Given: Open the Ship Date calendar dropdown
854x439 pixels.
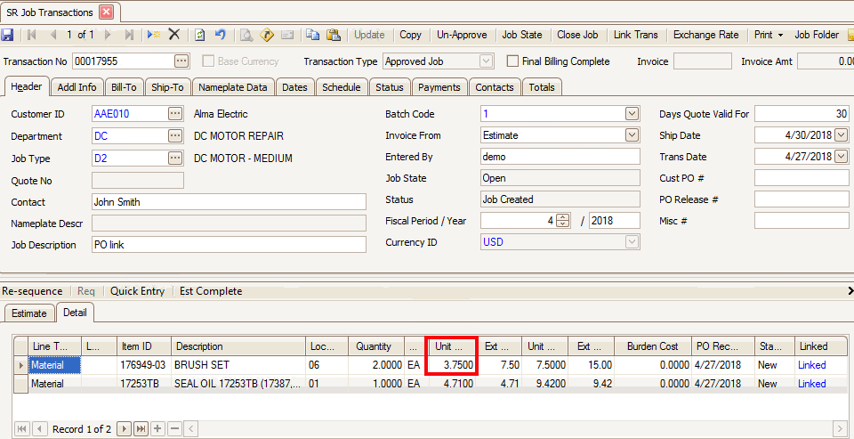Looking at the screenshot, I should tap(841, 135).
